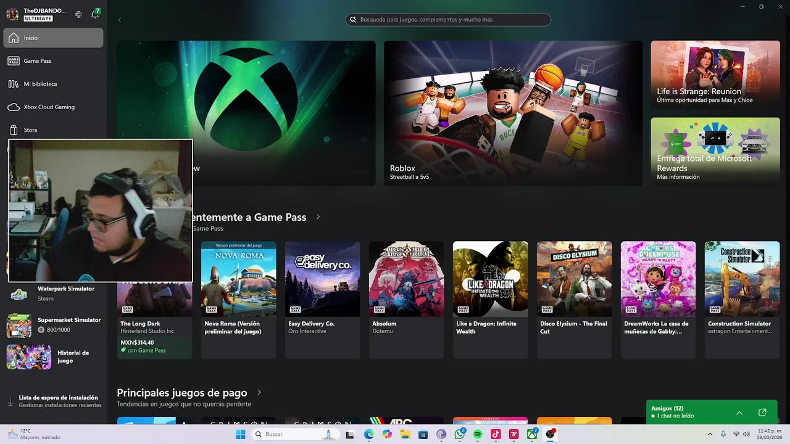Open the Disco Elysium game cover
The image size is (790, 444).
[574, 279]
